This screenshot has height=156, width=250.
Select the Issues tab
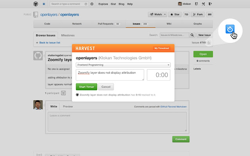(x=141, y=24)
